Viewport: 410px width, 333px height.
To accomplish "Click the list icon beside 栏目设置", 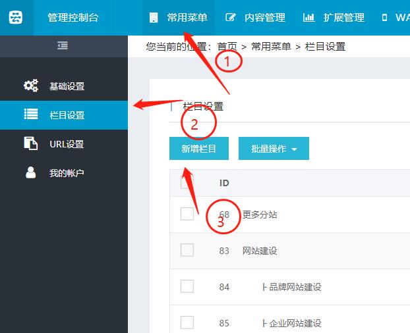I will [31, 115].
